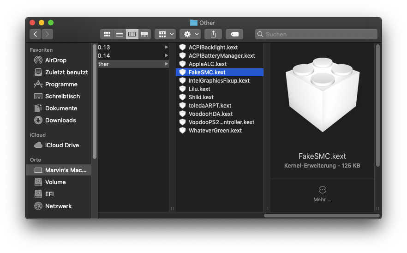This screenshot has width=407, height=253.
Task: Select WhateverGreen.kext
Action: pos(220,130)
